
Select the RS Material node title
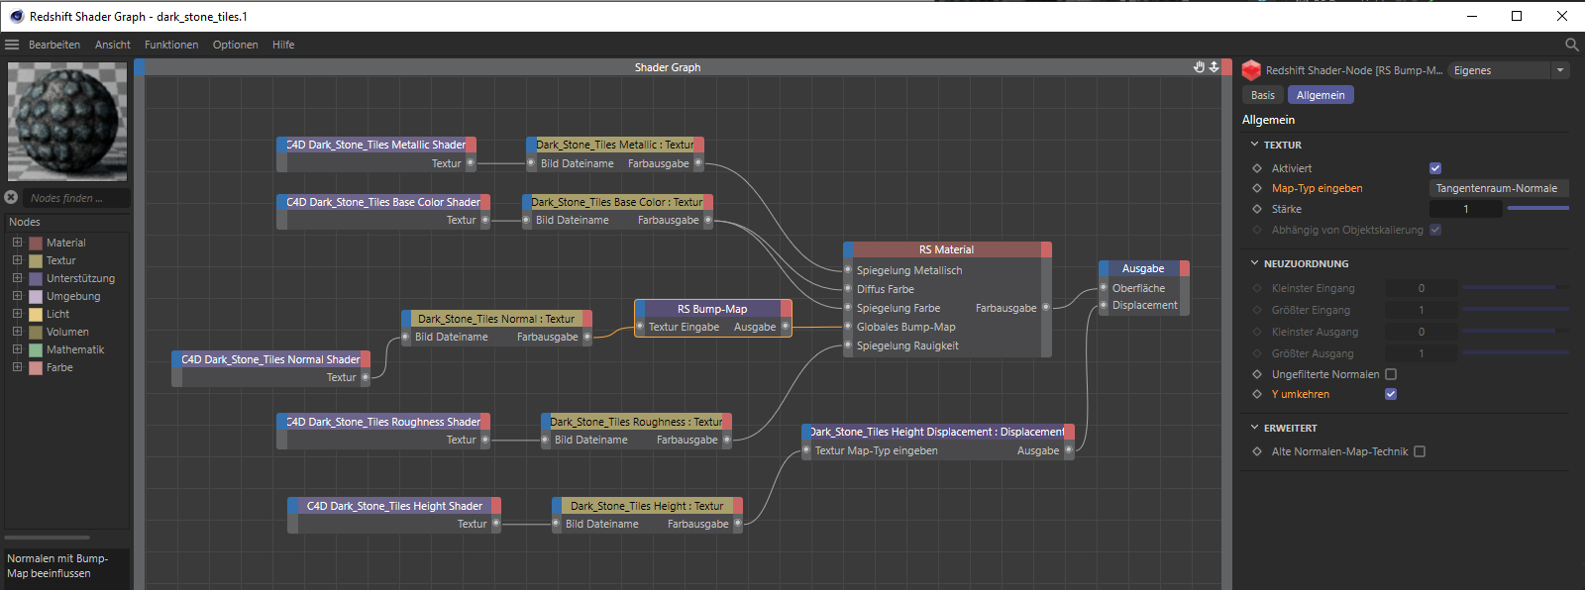click(947, 249)
